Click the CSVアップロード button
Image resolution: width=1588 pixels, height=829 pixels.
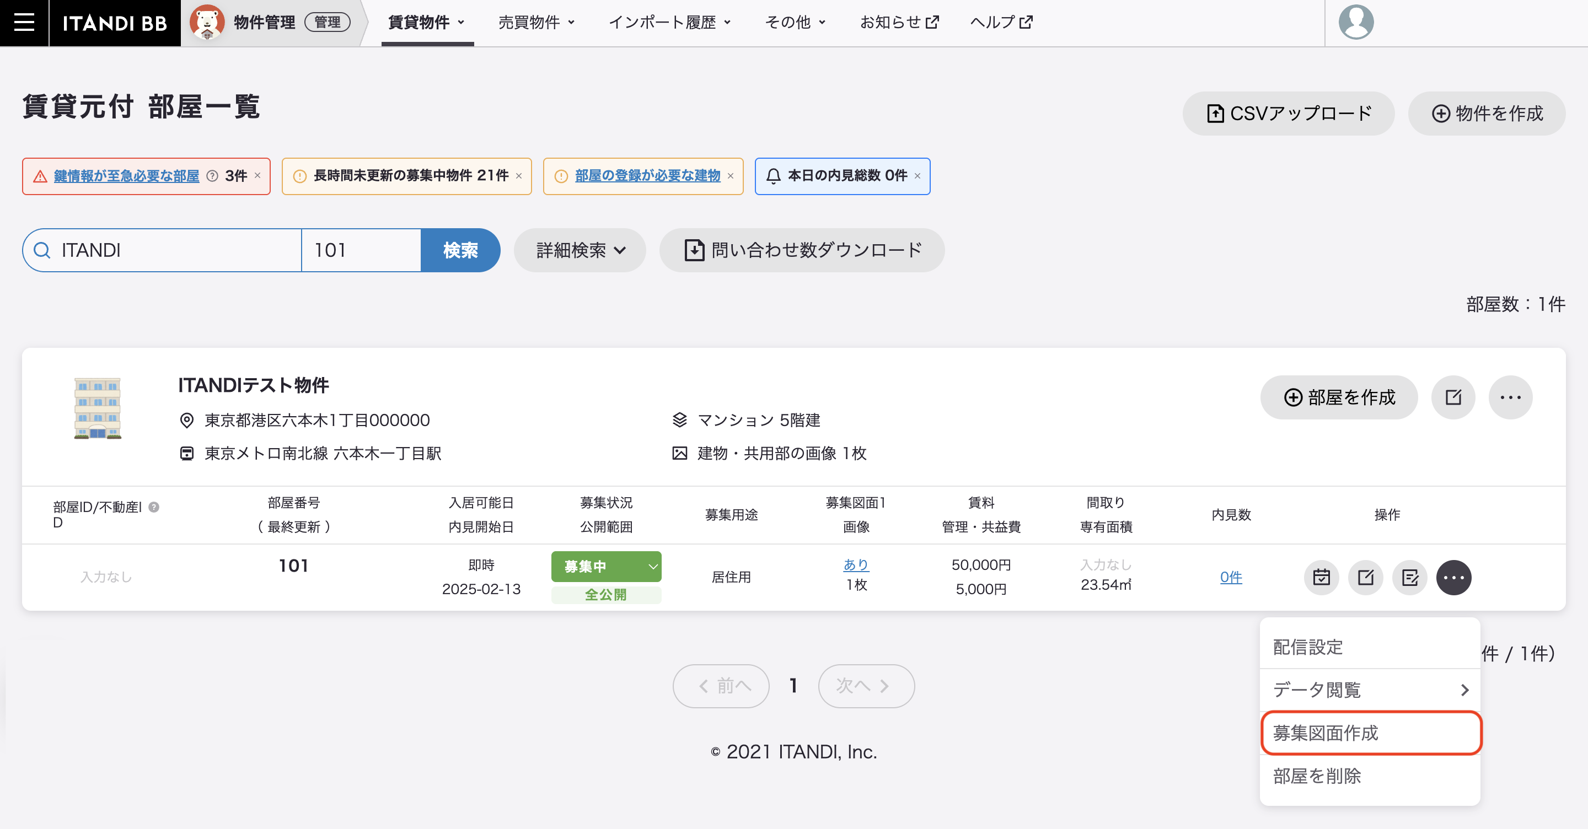point(1288,114)
